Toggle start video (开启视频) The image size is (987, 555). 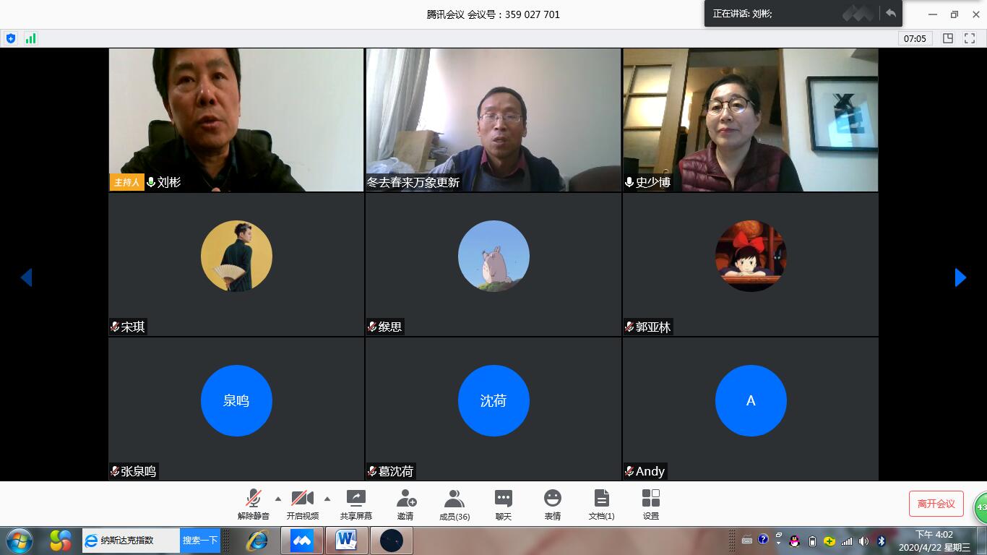(302, 504)
